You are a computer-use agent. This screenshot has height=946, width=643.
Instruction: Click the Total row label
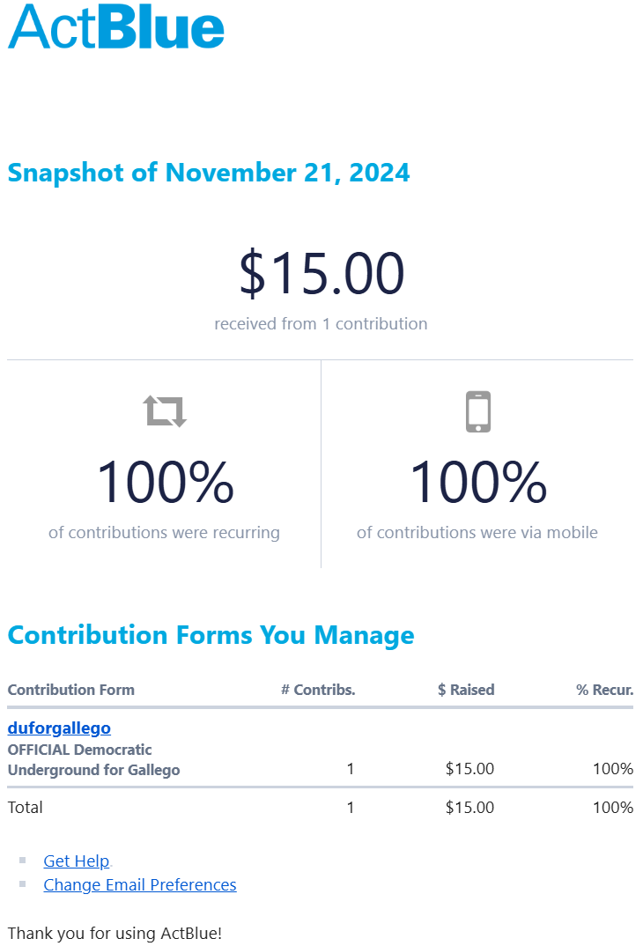(x=26, y=807)
